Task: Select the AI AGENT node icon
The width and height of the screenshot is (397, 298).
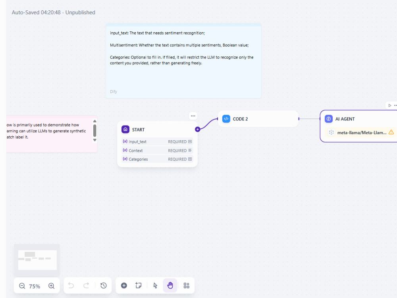Action: point(329,119)
